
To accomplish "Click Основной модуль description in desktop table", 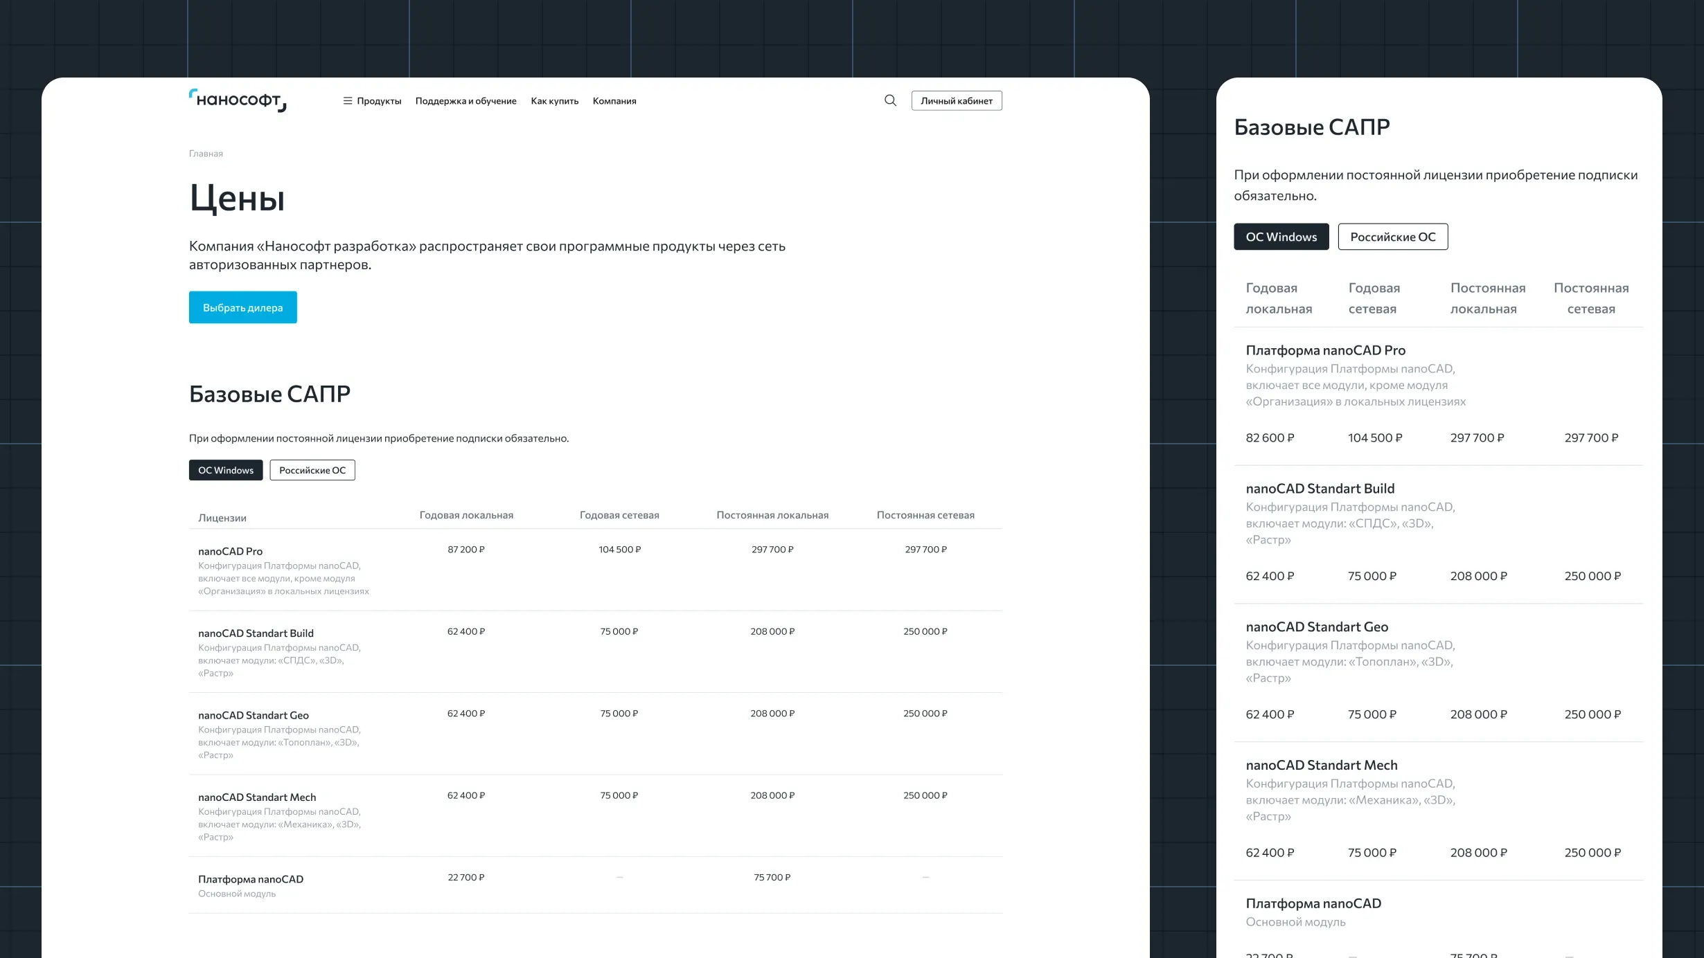I will 237,894.
